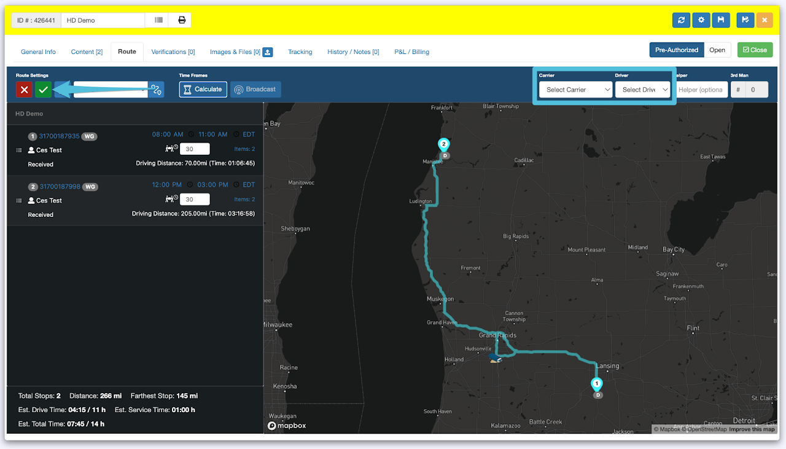
Task: Click 'Est. Total Time: 07:45 / 14 h'
Action: (x=61, y=424)
